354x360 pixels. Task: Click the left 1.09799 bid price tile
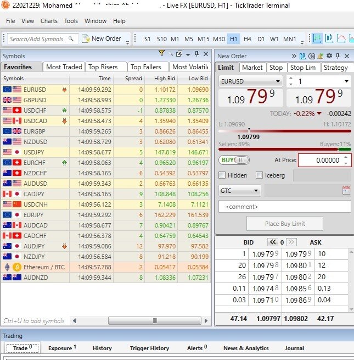(x=251, y=97)
